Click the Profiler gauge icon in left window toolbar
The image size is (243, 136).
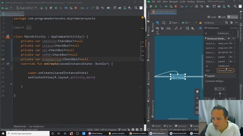pyautogui.click(x=66, y=8)
